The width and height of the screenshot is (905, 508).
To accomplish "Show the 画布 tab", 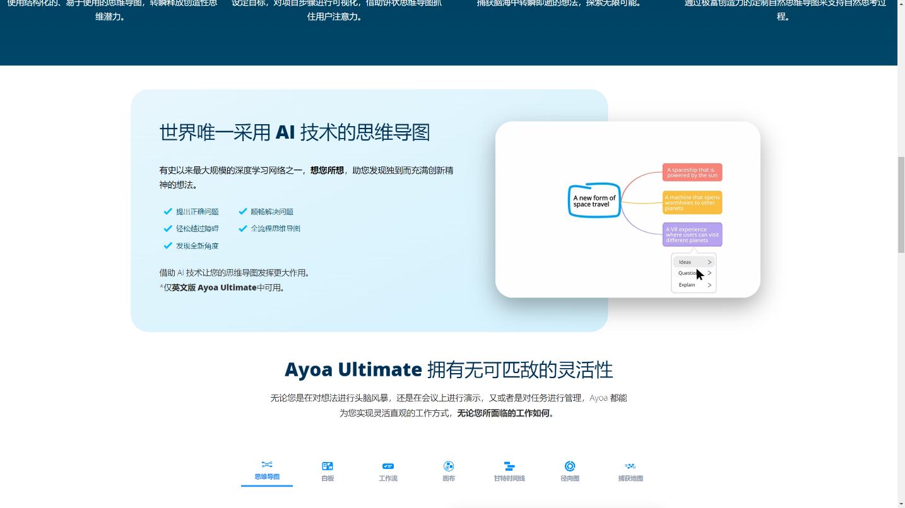I will click(449, 471).
